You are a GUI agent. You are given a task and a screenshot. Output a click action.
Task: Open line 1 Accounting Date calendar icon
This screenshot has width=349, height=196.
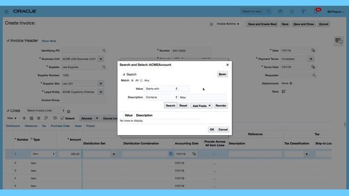click(x=194, y=154)
